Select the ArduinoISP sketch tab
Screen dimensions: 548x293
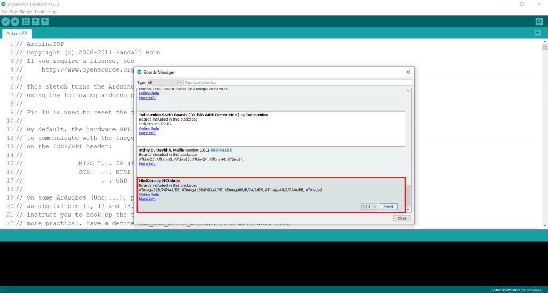(x=17, y=34)
